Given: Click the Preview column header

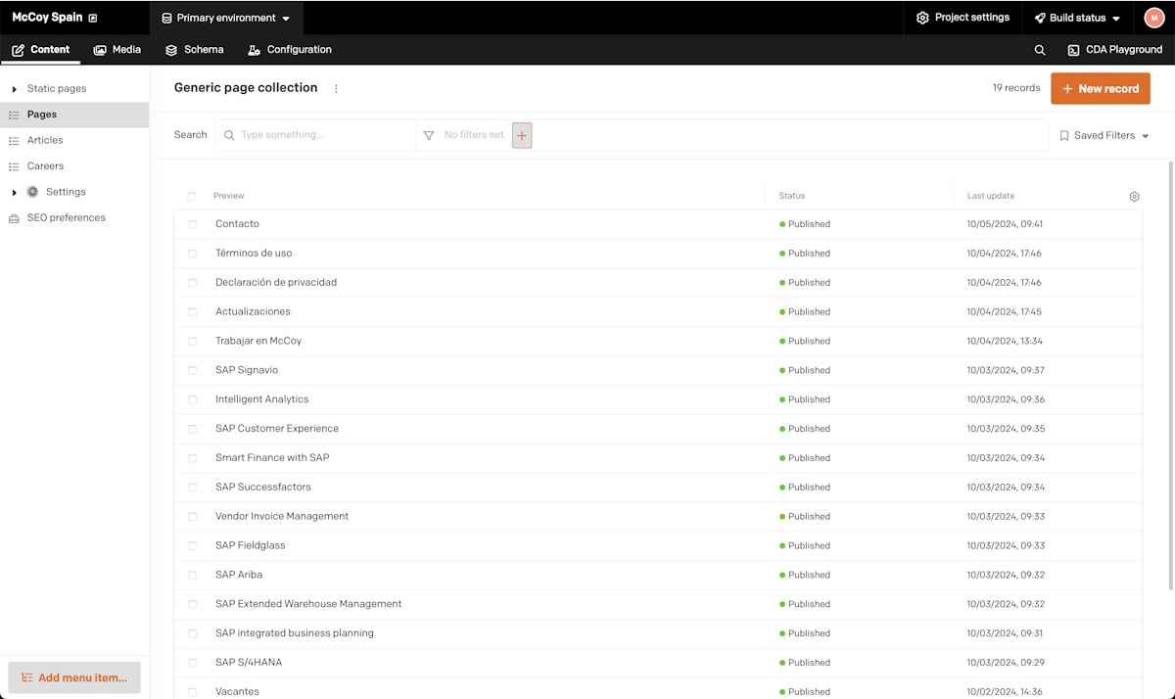Looking at the screenshot, I should pos(229,196).
